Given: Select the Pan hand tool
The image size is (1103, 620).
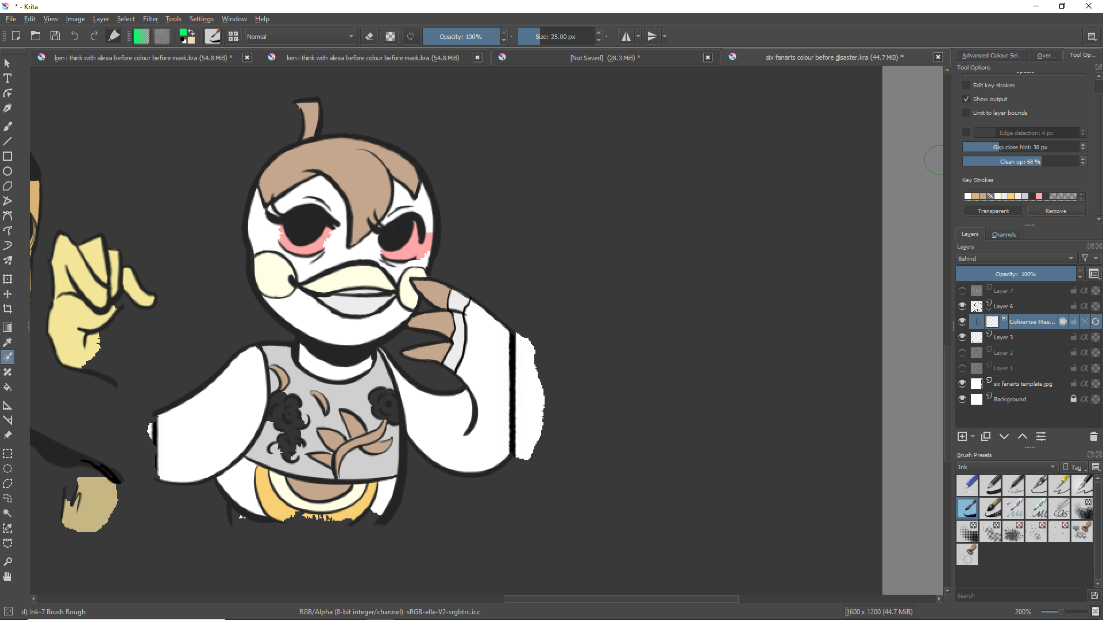Looking at the screenshot, I should (7, 576).
